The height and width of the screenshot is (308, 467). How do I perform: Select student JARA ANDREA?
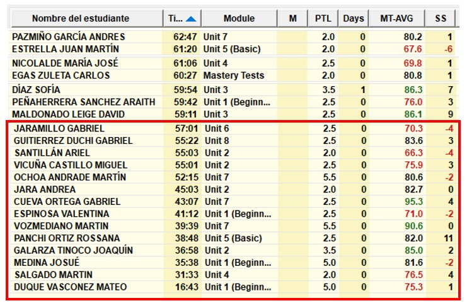45,189
